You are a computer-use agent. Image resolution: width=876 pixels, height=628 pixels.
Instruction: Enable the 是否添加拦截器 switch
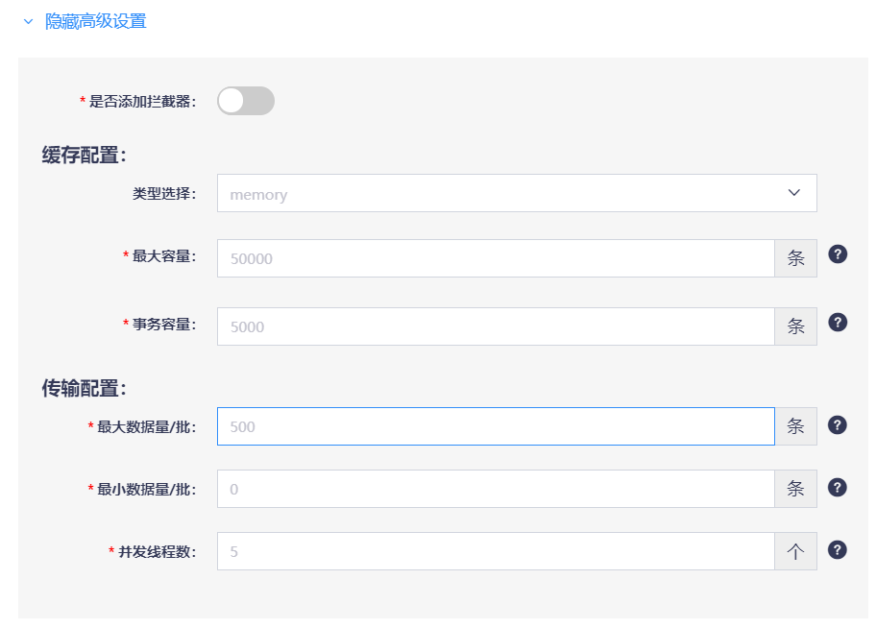point(246,101)
